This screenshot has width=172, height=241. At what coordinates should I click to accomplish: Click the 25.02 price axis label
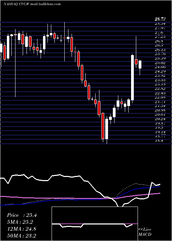click(x=160, y=63)
